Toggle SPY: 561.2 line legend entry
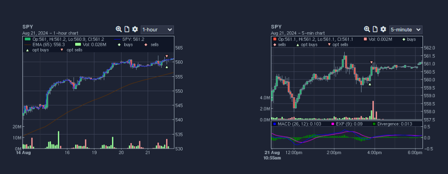Image resolution: width=448 pixels, height=174 pixels. pos(129,40)
